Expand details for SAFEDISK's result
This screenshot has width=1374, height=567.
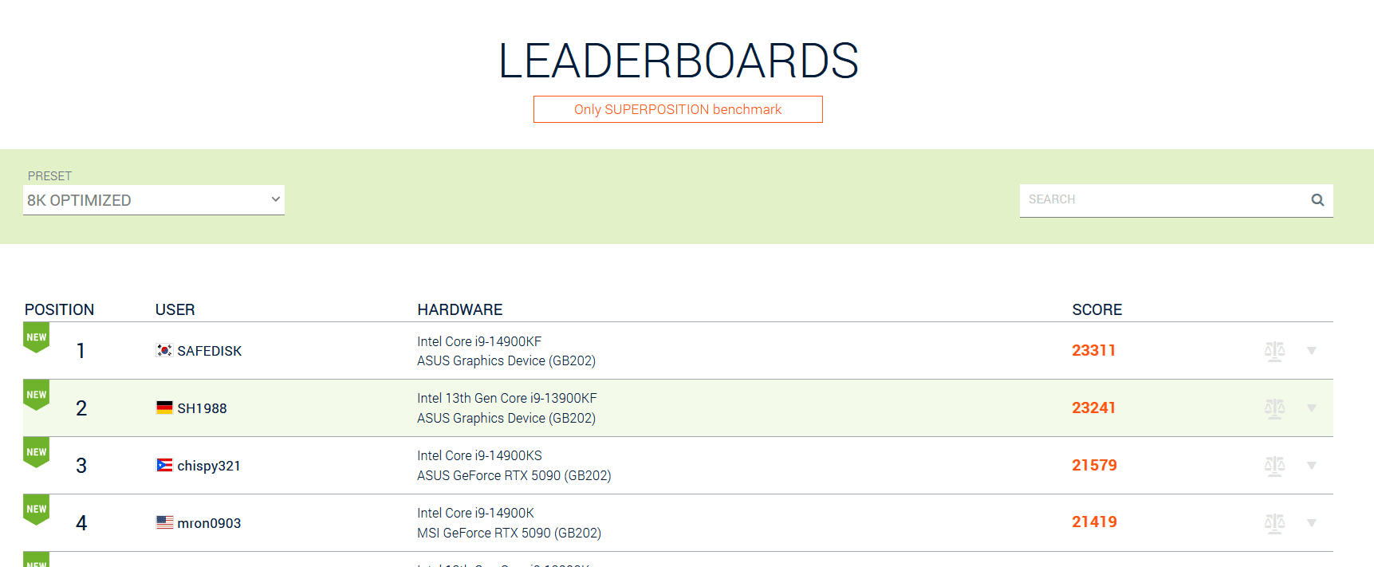pyautogui.click(x=1311, y=351)
